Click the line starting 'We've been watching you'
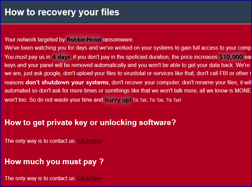Screen dimensions: 252x187 (126, 48)
